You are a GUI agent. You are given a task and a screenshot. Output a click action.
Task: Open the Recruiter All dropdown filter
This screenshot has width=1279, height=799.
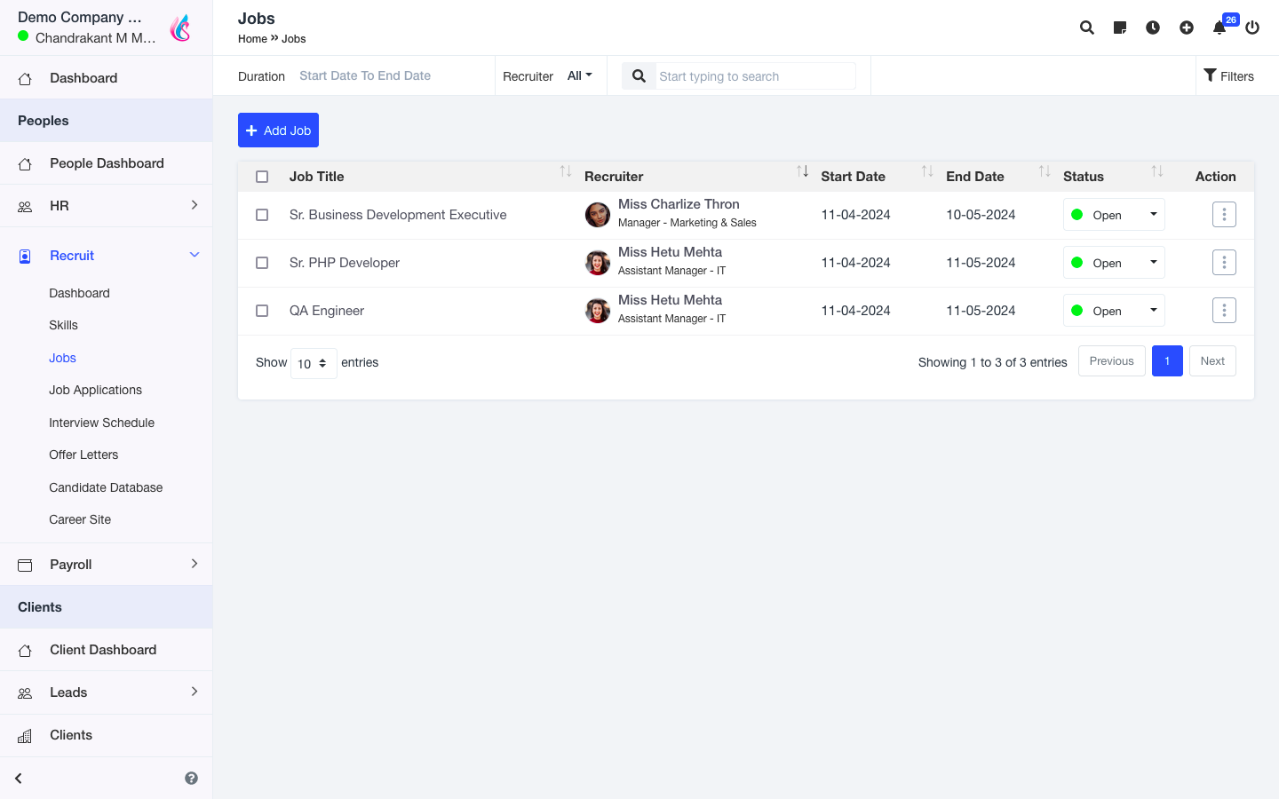point(579,76)
